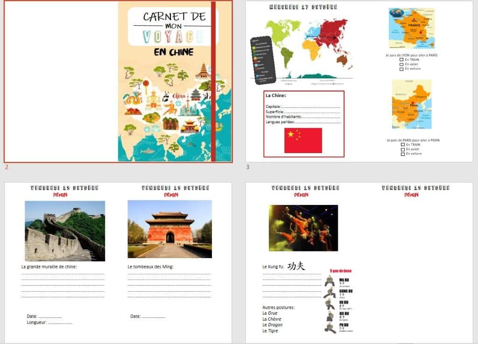
Task: Select the page number 2 label
Action: [x=6, y=167]
